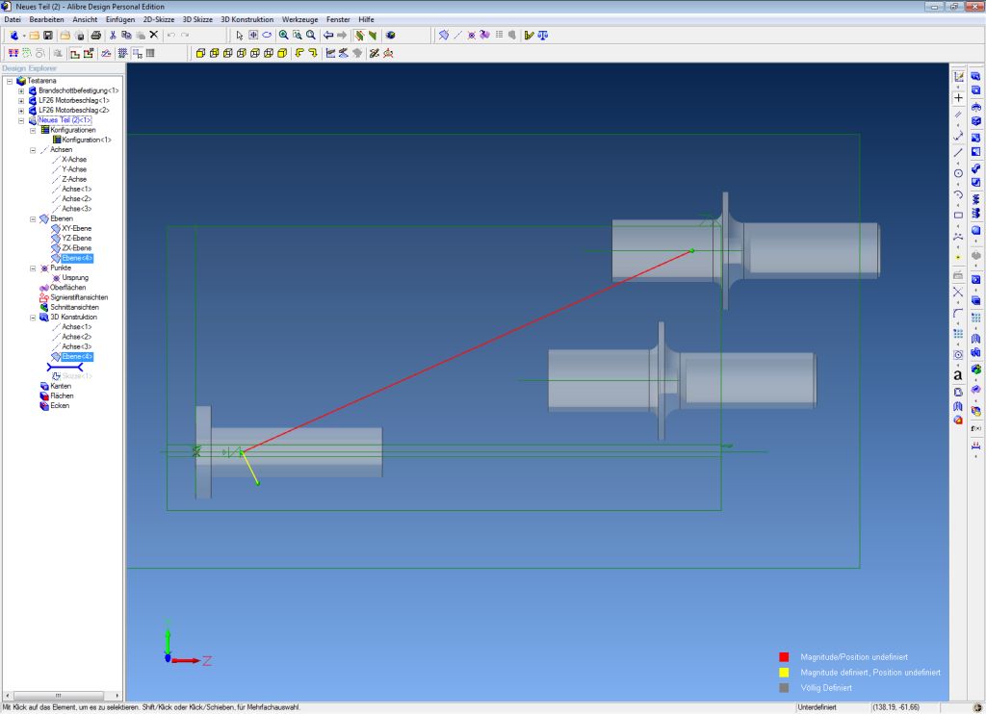Click gray Völlig Definiert legend swatch

click(x=784, y=688)
